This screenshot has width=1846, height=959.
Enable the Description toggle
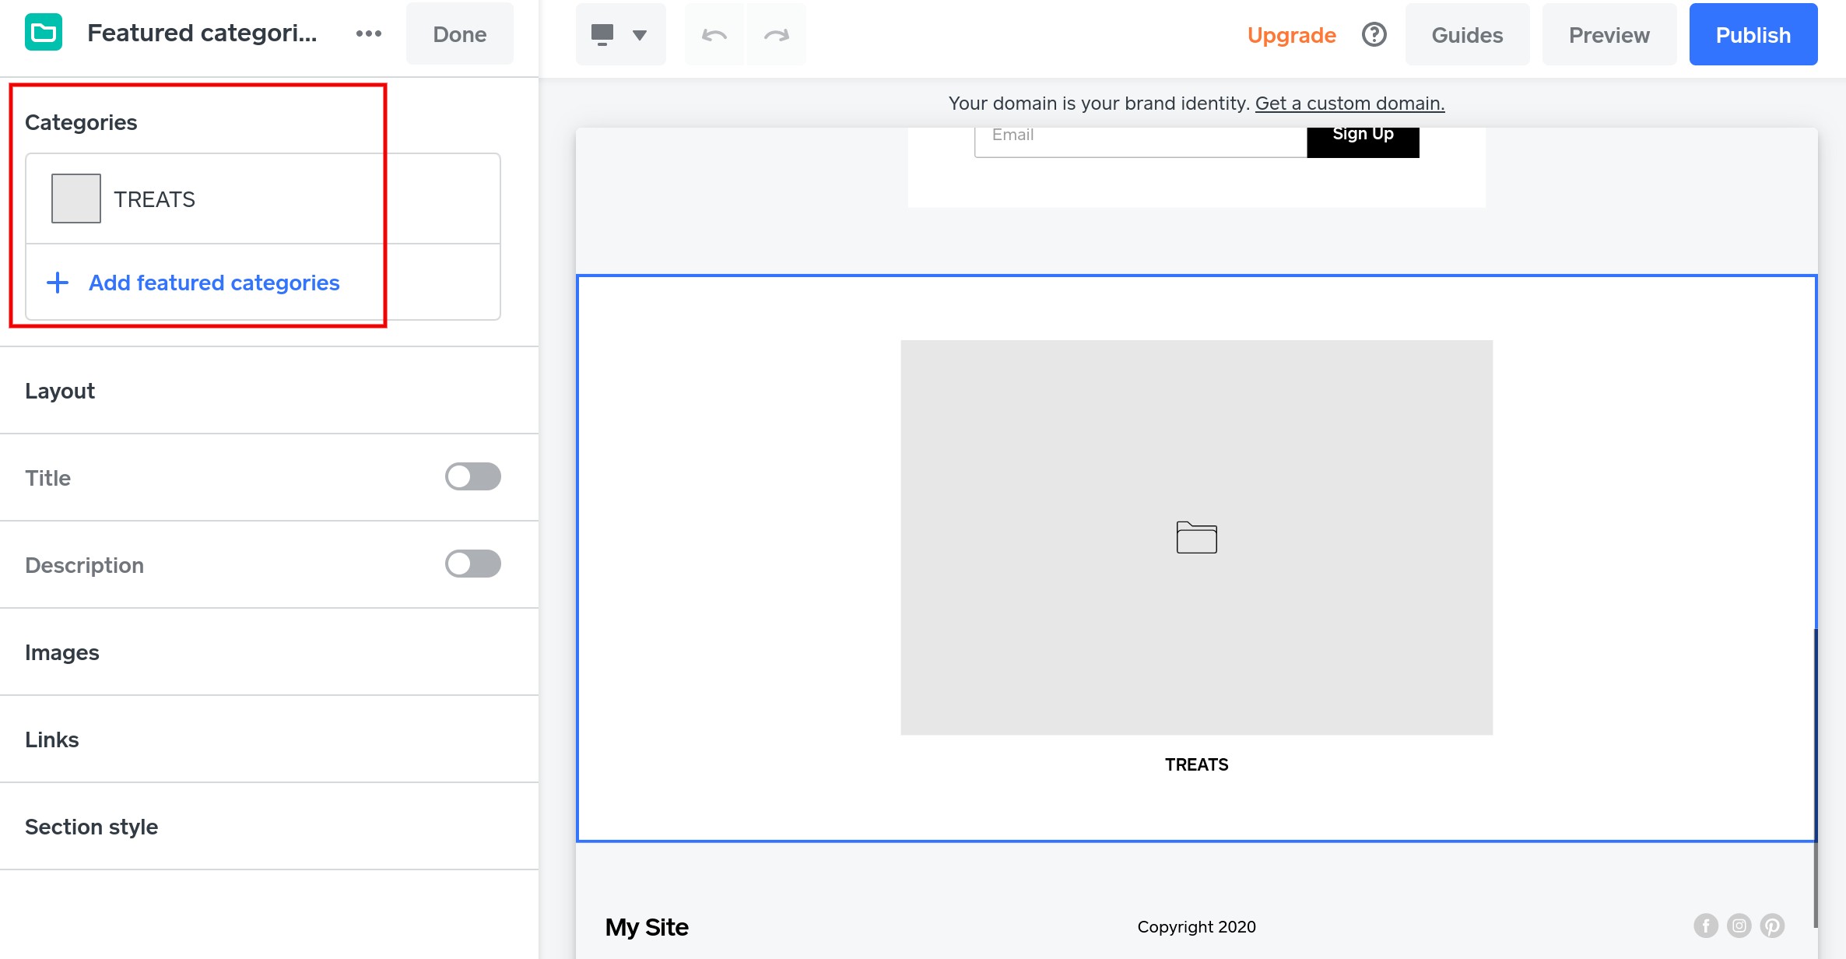click(x=472, y=564)
